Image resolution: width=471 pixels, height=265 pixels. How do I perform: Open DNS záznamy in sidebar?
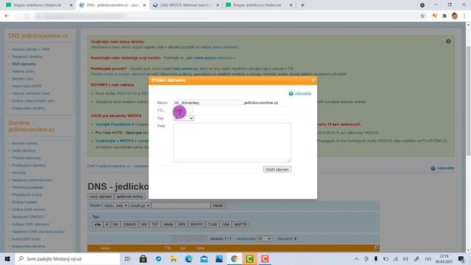(x=24, y=64)
